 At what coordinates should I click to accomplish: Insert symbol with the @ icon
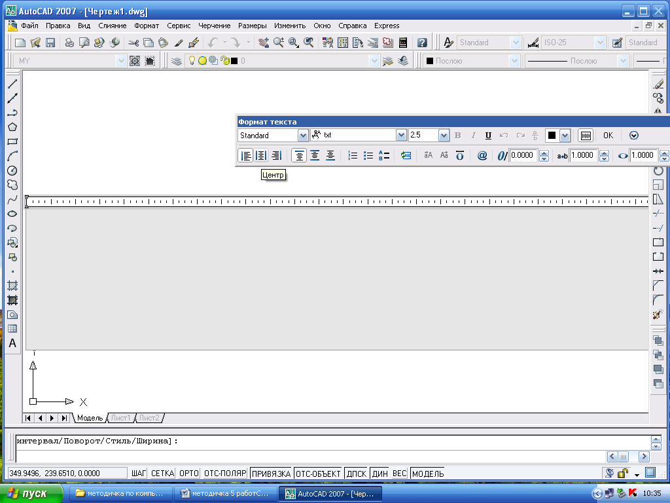pos(482,155)
